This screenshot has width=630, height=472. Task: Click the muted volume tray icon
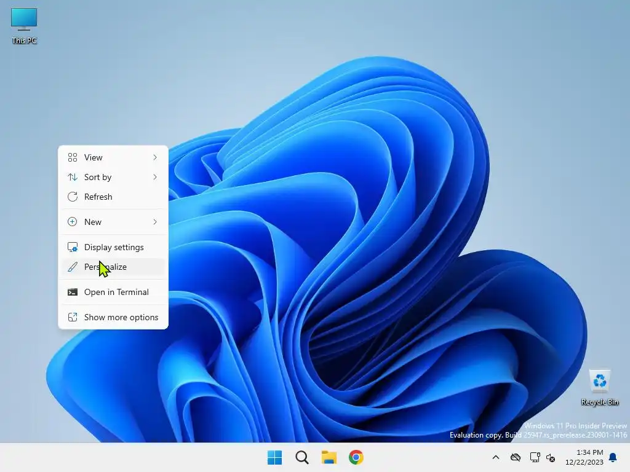pos(551,457)
